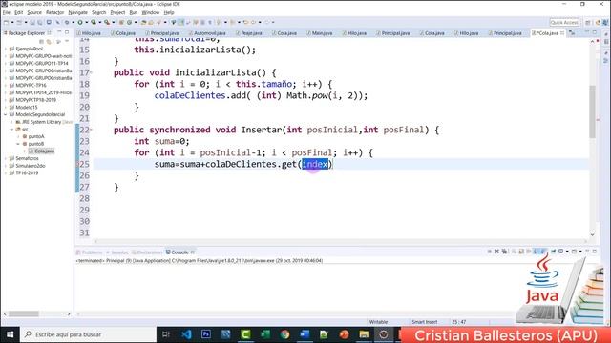Open File Explorer folder icon in taskbar

click(x=364, y=334)
